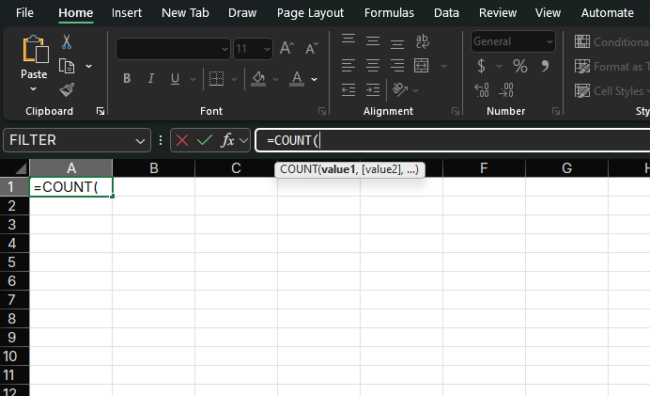Click the Select All corner triangle
Screen dimensions: 650x396
pyautogui.click(x=20, y=168)
